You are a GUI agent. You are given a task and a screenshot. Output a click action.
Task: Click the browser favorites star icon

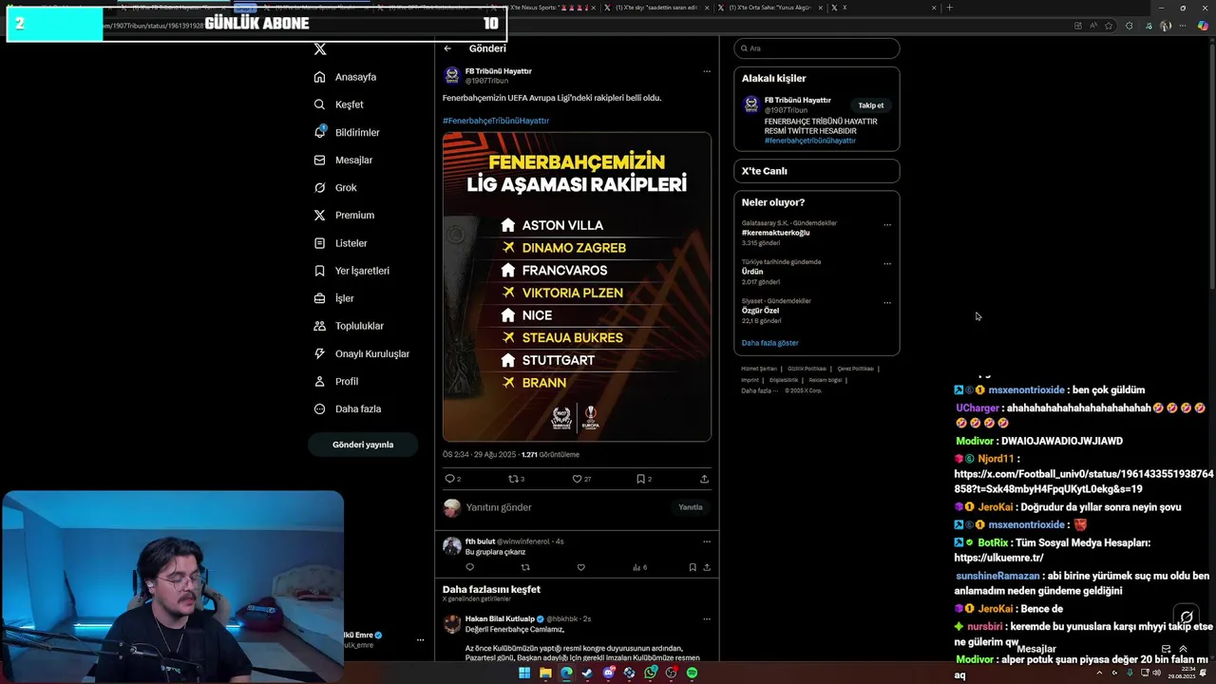pyautogui.click(x=1108, y=26)
